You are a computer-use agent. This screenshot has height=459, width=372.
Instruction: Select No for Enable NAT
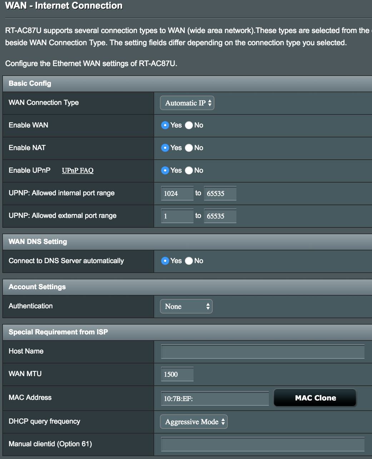tap(189, 148)
